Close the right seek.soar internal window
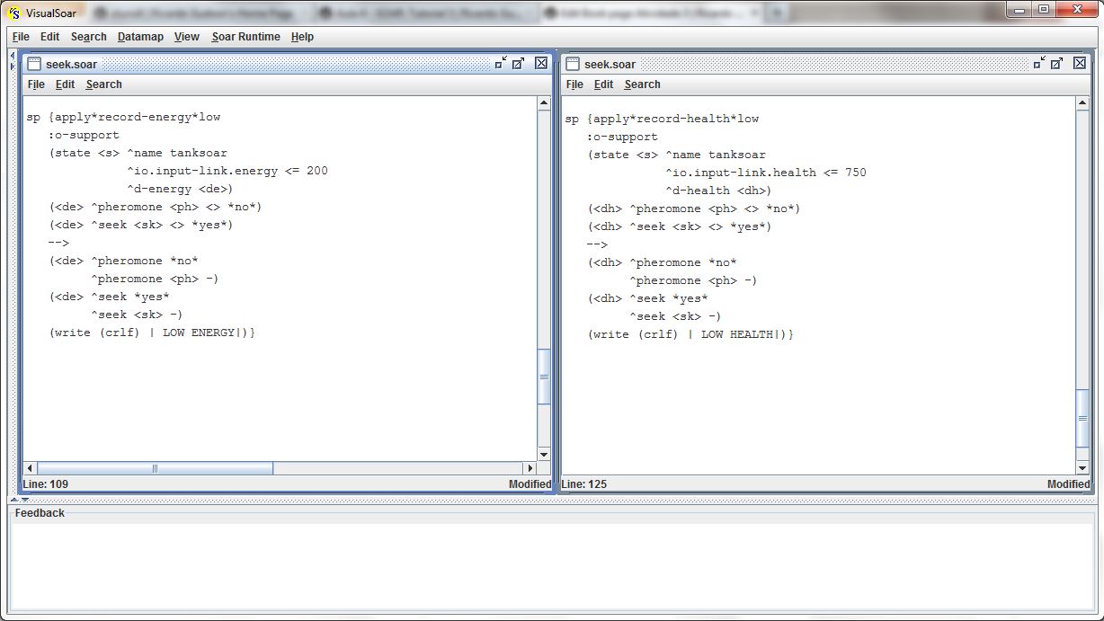Viewport: 1104px width, 621px height. click(x=1080, y=63)
